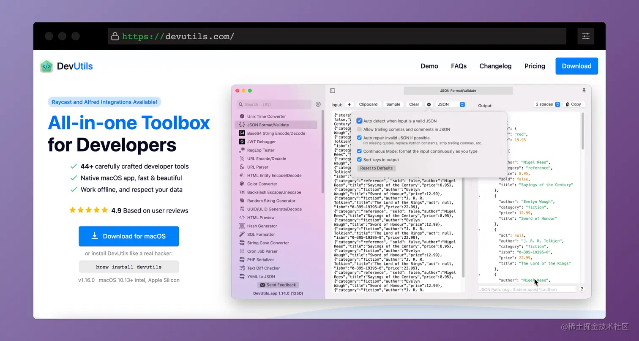The height and width of the screenshot is (341, 639).
Task: Click Reset to Defaults button
Action: click(x=376, y=168)
